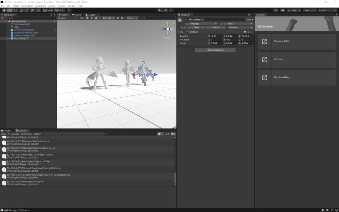Select the Hand tool in the toolbar
The width and height of the screenshot is (339, 212).
(4, 10)
